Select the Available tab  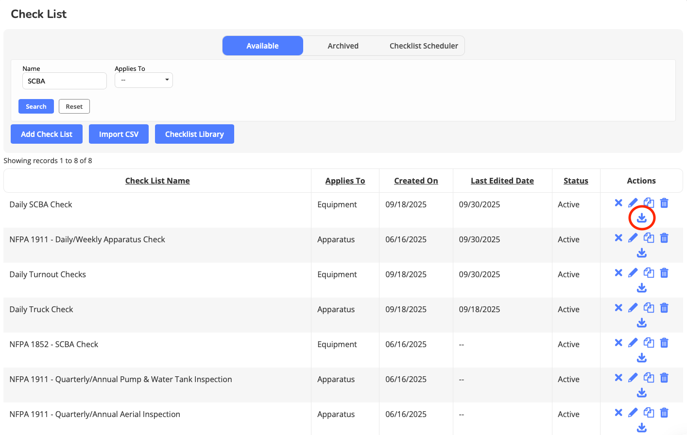point(262,46)
